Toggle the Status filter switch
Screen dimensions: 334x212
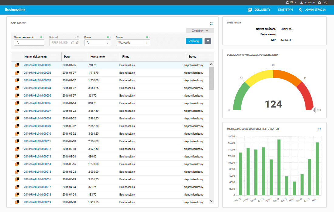point(148,37)
